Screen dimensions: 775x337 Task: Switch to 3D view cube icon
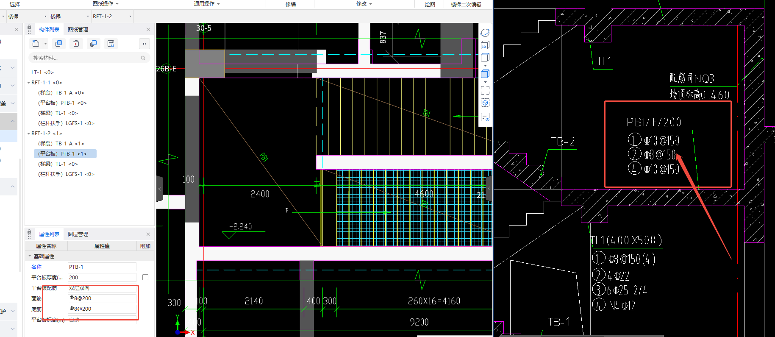(485, 45)
